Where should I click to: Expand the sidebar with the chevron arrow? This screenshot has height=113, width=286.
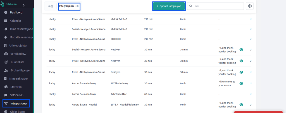pos(23,5)
